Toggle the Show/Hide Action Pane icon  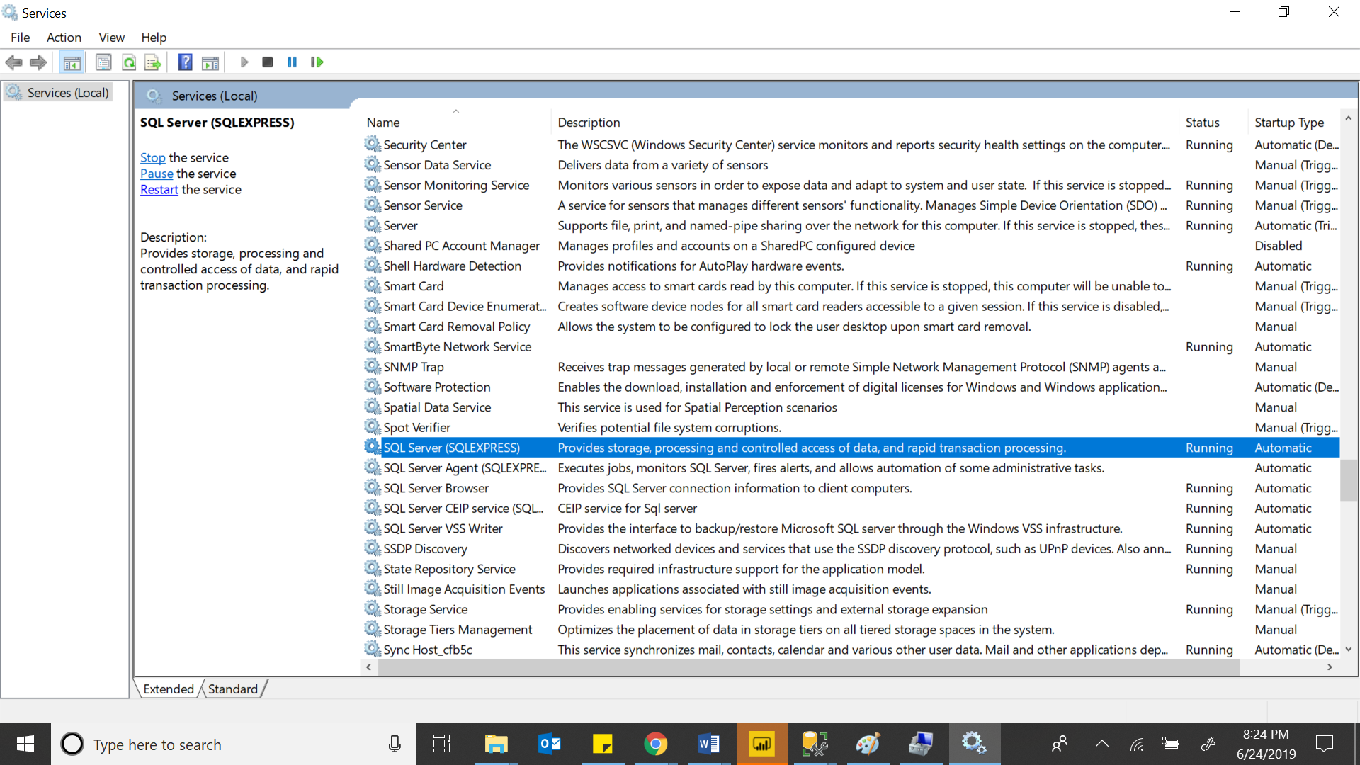(210, 62)
